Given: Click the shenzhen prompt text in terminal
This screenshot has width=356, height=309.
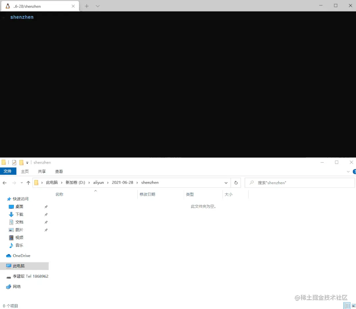Looking at the screenshot, I should (22, 17).
